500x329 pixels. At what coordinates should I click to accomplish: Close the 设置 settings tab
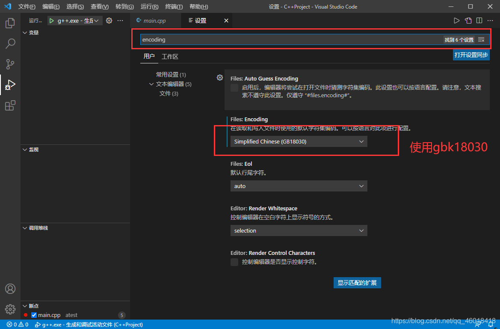pos(226,21)
